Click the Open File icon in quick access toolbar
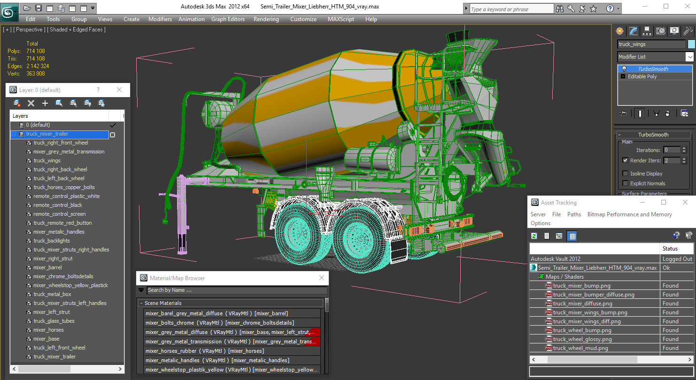696x380 pixels. (27, 8)
